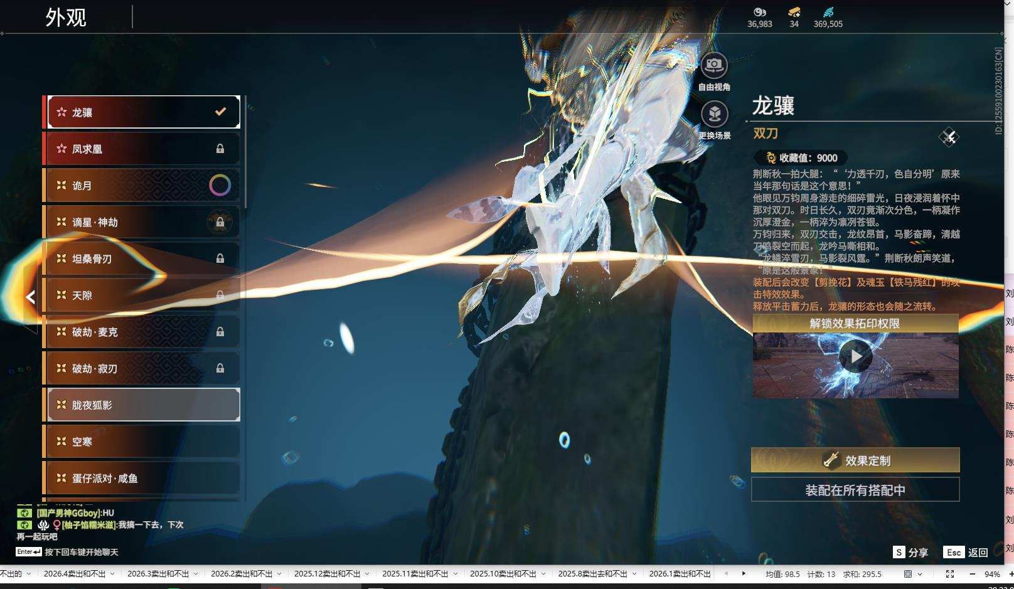Open the free camera view (自由视角)
The height and width of the screenshot is (589, 1014).
click(714, 65)
